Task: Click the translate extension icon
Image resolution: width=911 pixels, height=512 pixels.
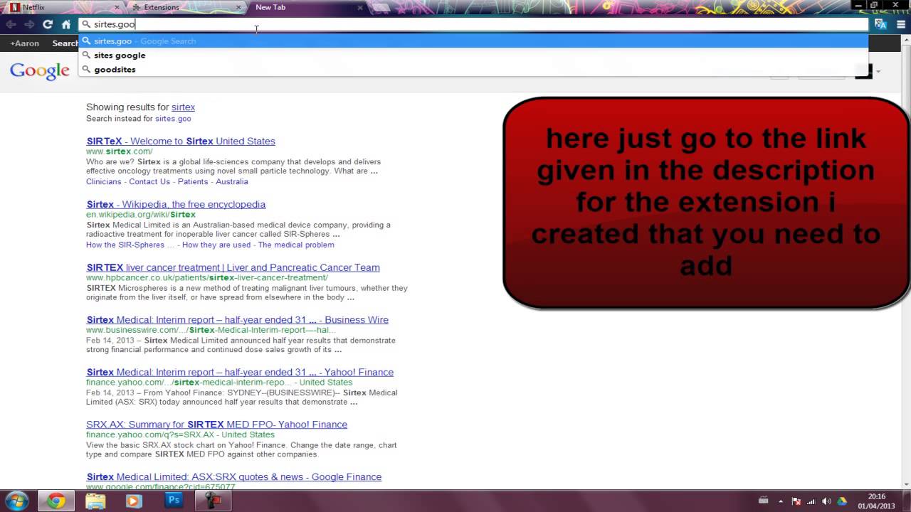Action: 880,24
